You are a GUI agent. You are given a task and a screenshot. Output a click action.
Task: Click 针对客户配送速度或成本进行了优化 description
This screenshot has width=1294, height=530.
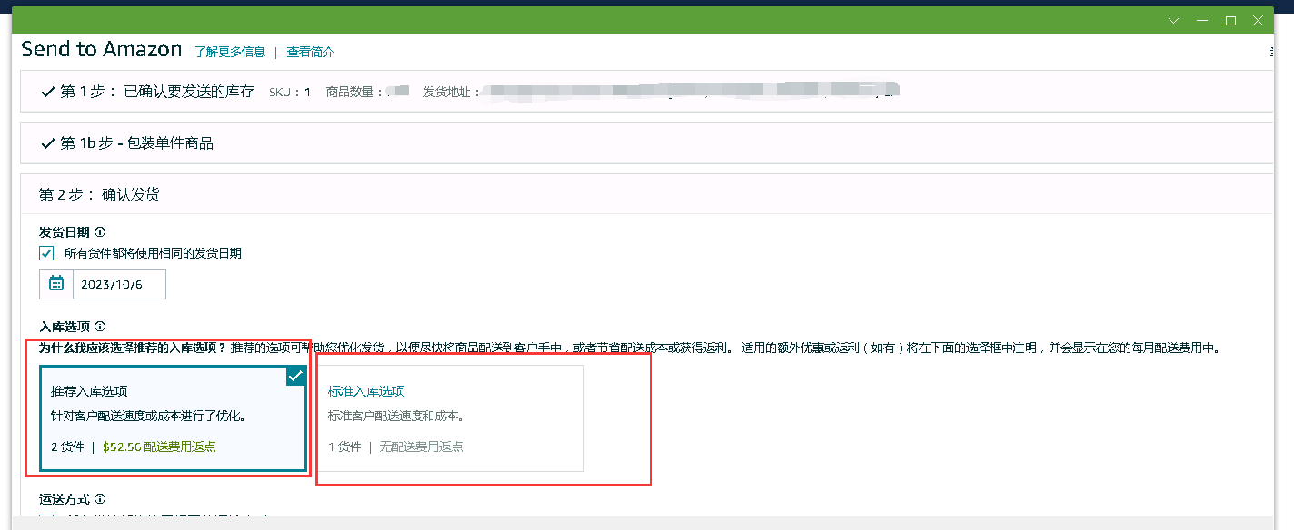click(x=149, y=417)
